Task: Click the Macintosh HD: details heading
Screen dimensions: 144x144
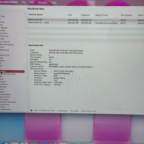Action: point(36,45)
